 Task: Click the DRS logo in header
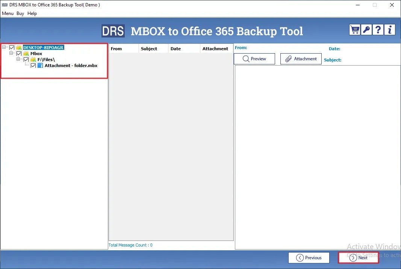[113, 31]
